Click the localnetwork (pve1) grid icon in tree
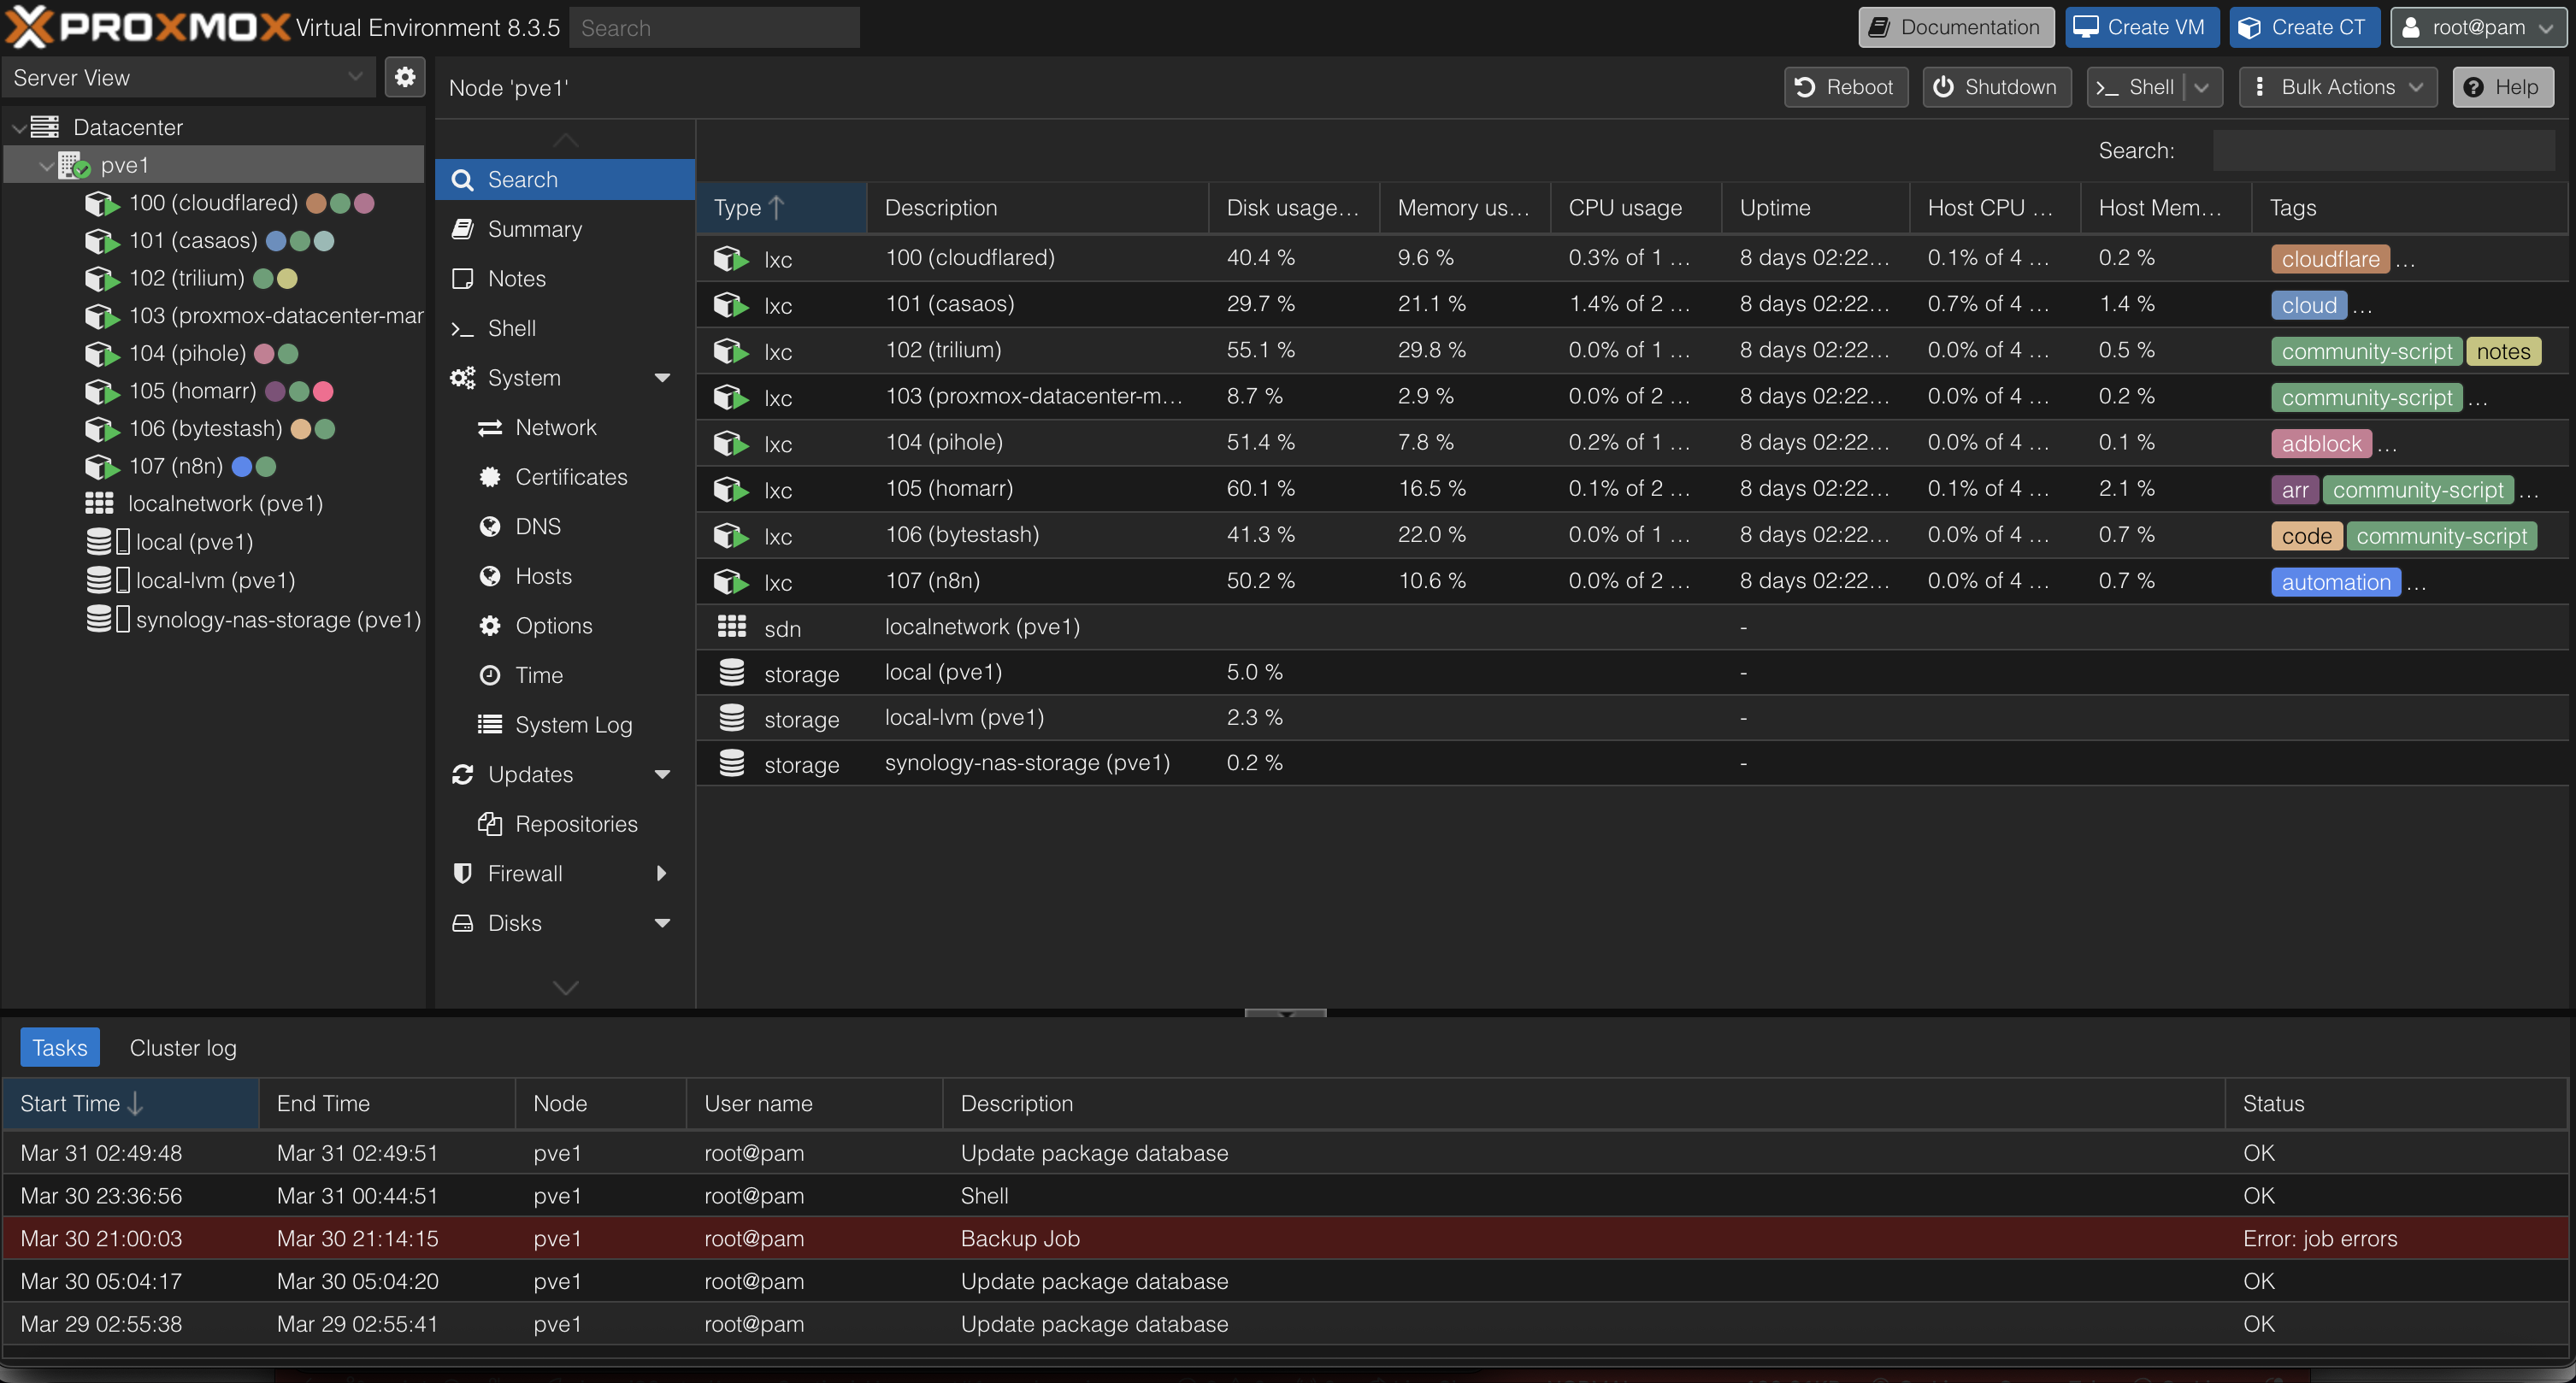 (x=99, y=503)
